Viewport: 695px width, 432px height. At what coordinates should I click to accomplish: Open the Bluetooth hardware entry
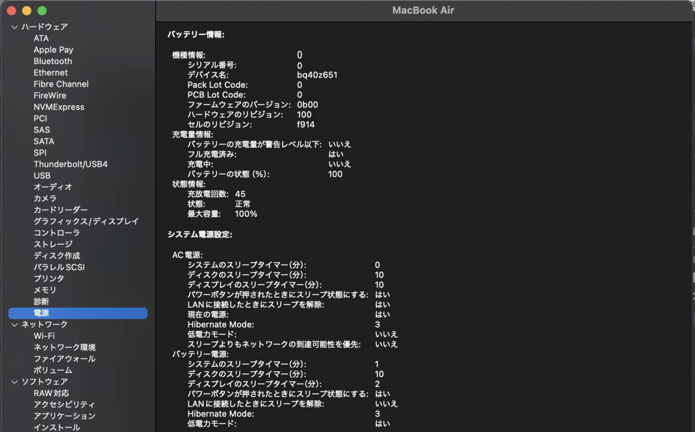coord(53,61)
